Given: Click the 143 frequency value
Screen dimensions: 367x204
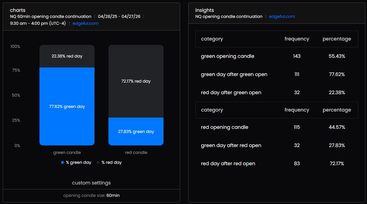Looking at the screenshot, I should coord(297,56).
